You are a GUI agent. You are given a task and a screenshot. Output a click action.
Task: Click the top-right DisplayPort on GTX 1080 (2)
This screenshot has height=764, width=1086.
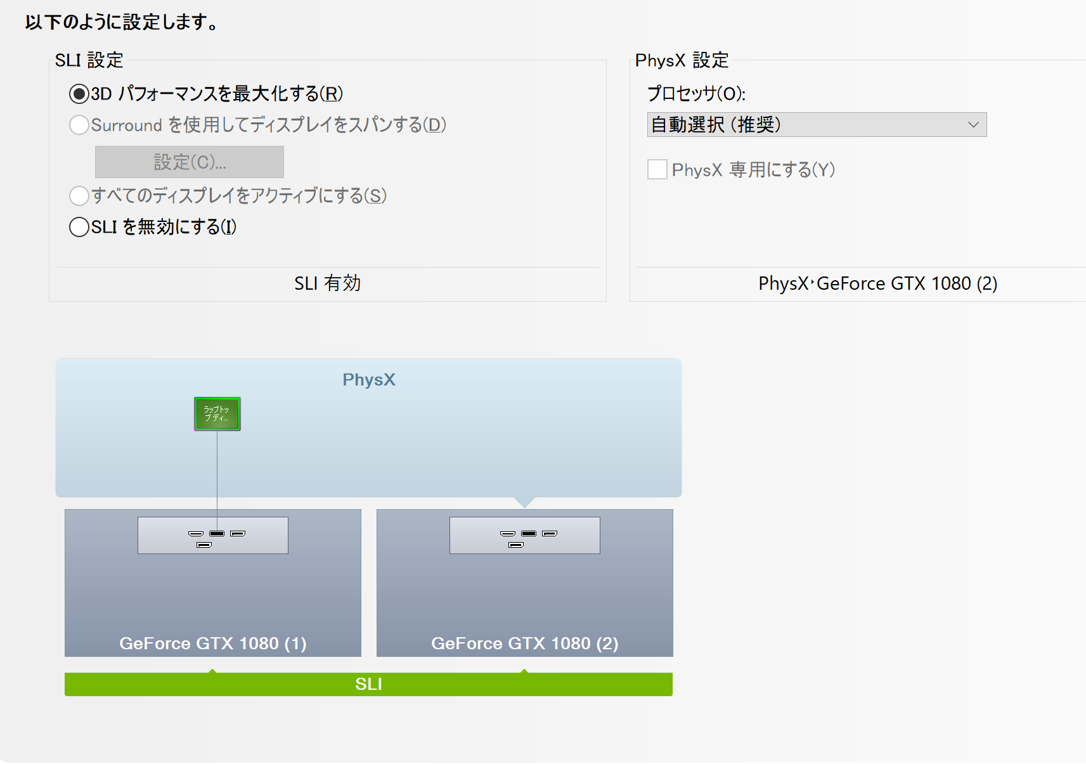(x=550, y=534)
